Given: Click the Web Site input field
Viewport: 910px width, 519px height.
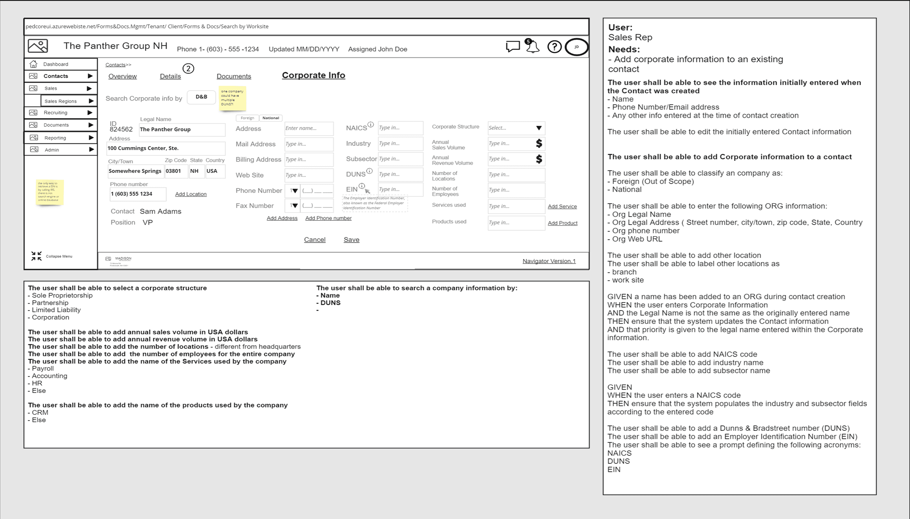Looking at the screenshot, I should pyautogui.click(x=308, y=175).
